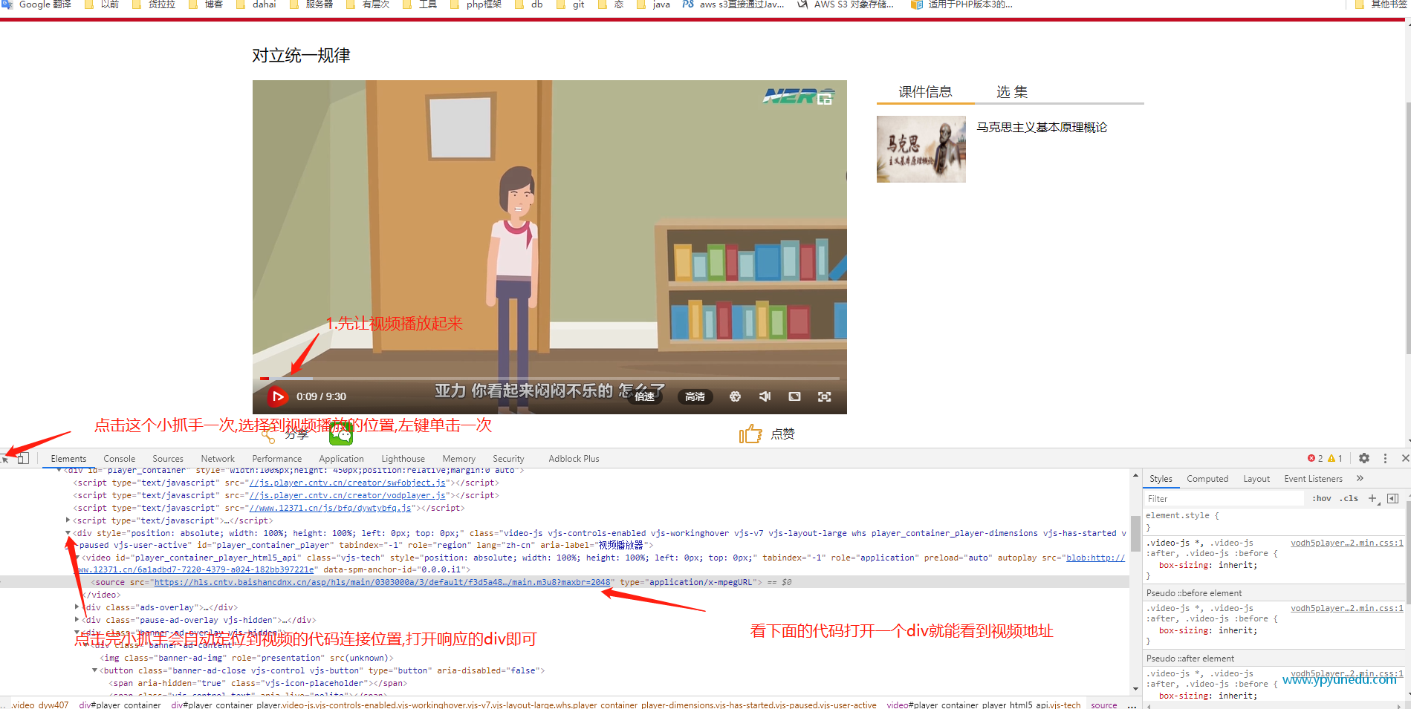
Task: Select video#player_container_player_html5_api breadcrumb
Action: 983,705
